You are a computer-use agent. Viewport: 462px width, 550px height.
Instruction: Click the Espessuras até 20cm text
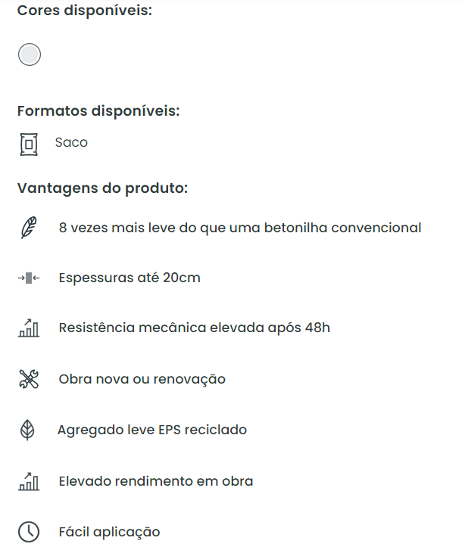130,278
